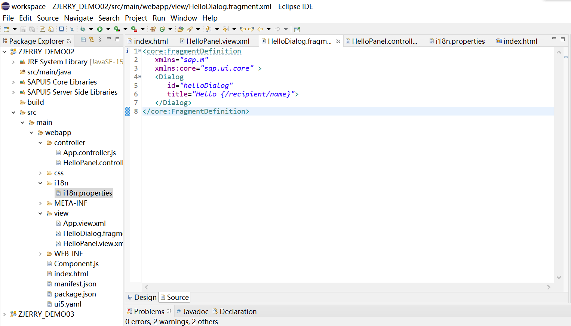Viewport: 571px width, 326px height.
Task: Collapse the controller folder
Action: pyautogui.click(x=40, y=142)
